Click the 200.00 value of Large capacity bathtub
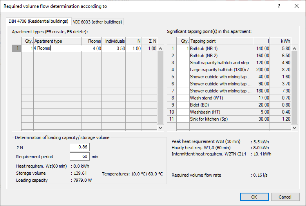The image size is (306, 206). (261, 69)
